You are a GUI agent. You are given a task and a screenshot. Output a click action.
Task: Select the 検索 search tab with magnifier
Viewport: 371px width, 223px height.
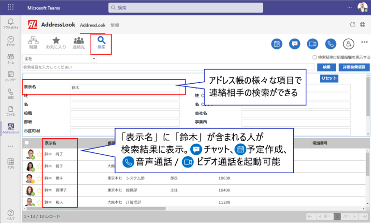point(101,43)
